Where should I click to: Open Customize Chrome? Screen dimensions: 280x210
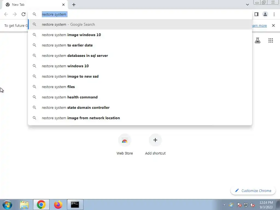pyautogui.click(x=253, y=191)
